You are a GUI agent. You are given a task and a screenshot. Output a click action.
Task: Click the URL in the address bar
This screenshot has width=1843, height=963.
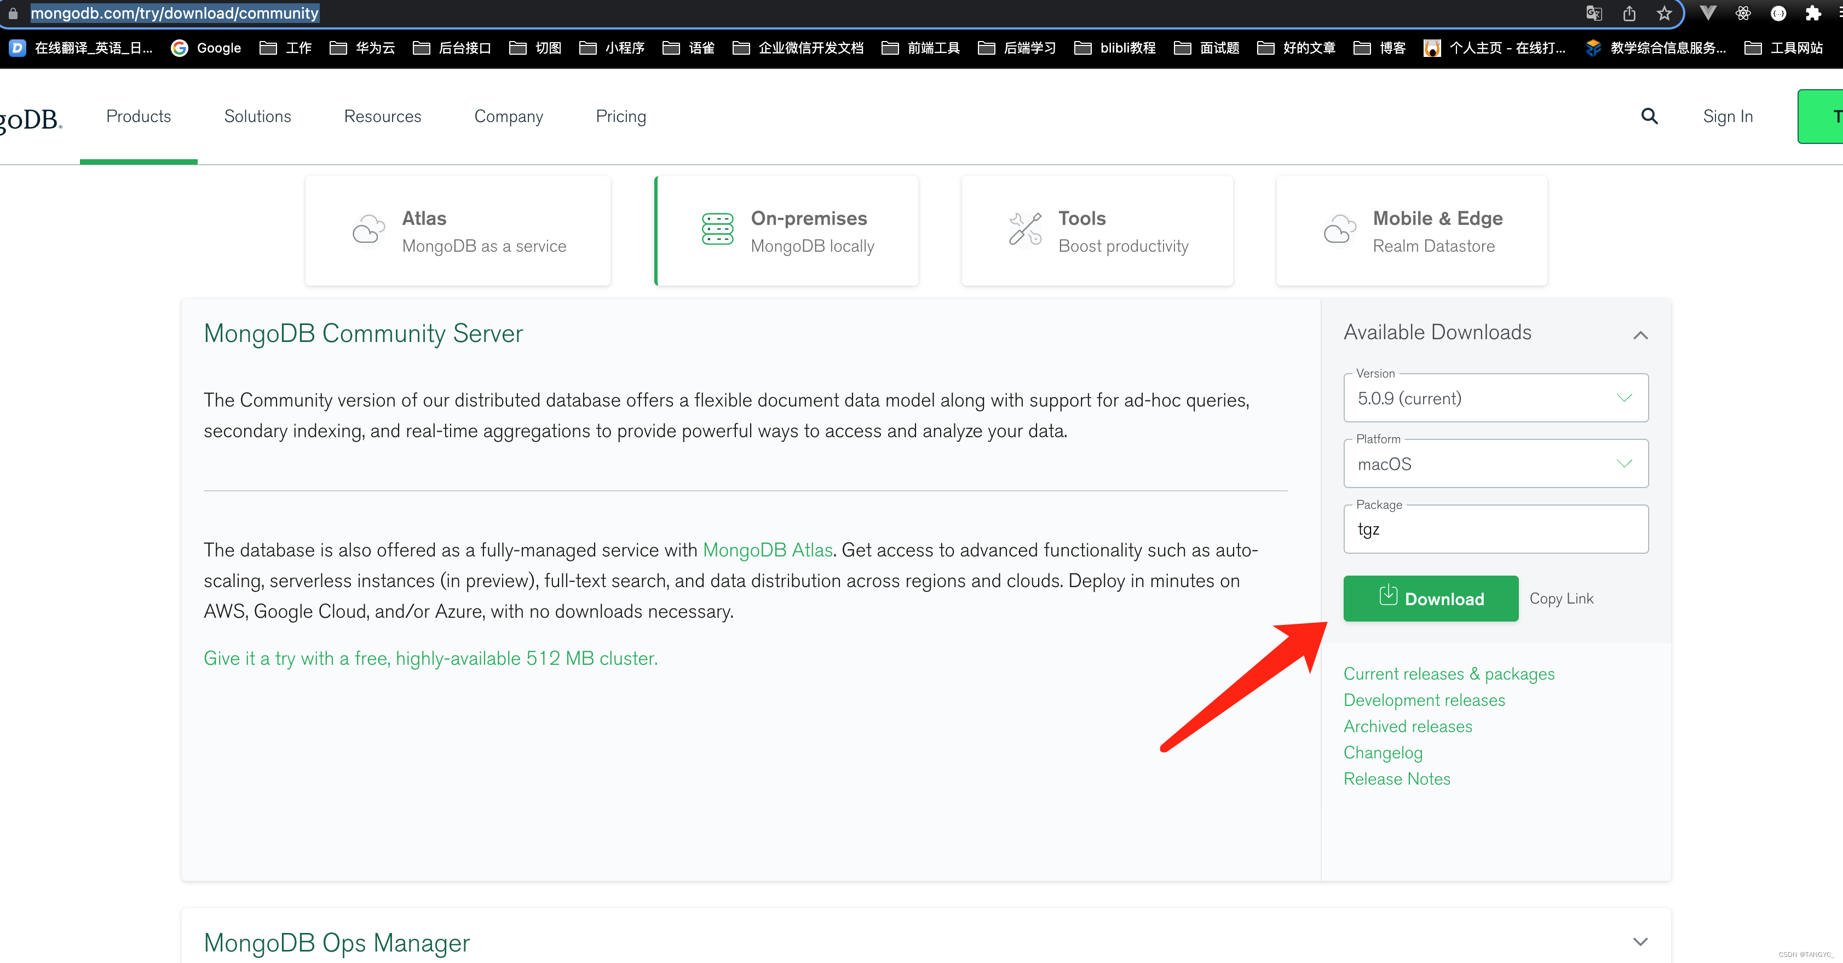[175, 13]
